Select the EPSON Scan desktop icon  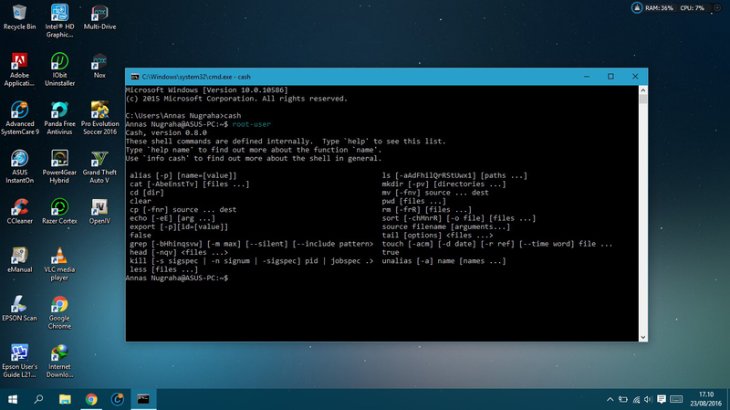click(x=20, y=305)
